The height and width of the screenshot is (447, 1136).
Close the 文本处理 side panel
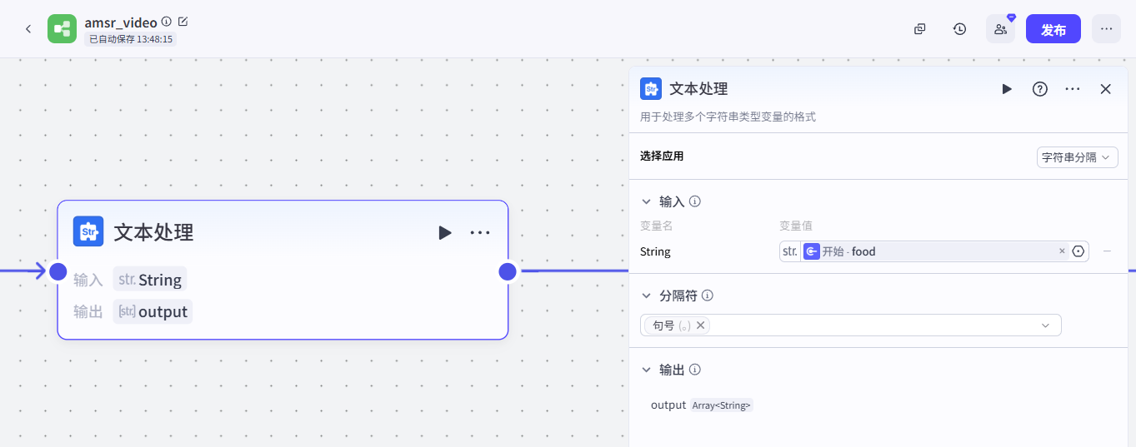click(1106, 89)
